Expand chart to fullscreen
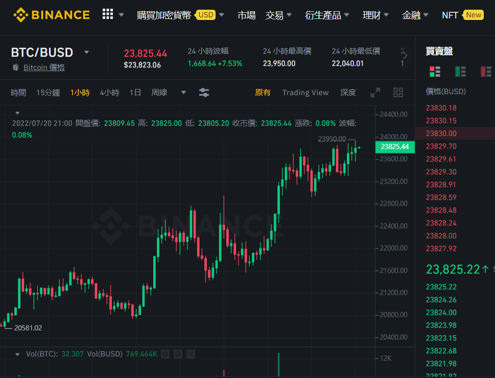The width and height of the screenshot is (495, 378). click(x=375, y=93)
